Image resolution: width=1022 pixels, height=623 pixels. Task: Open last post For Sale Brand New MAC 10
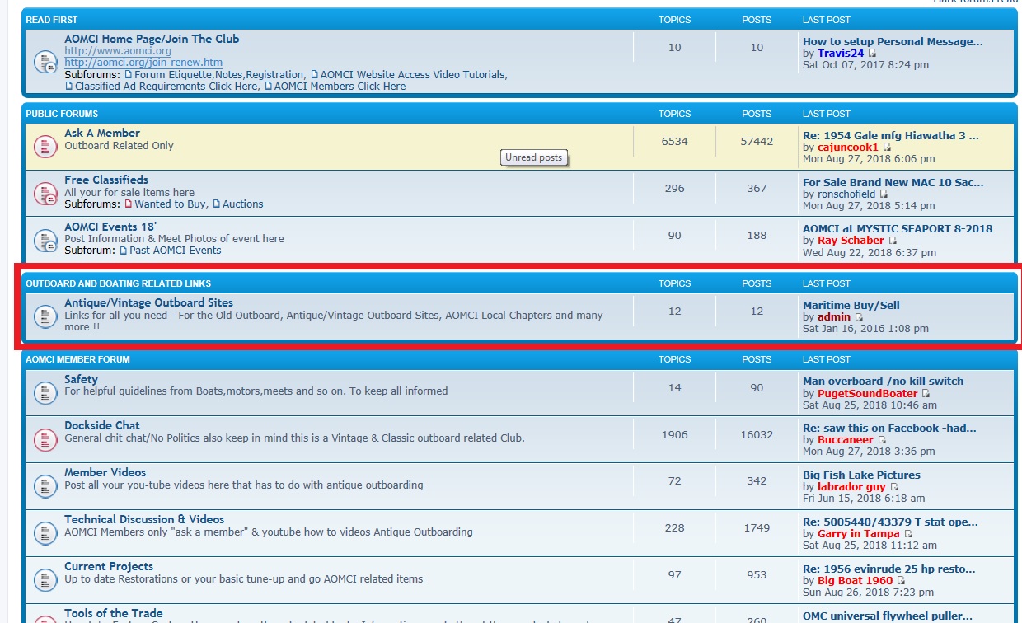pyautogui.click(x=893, y=182)
